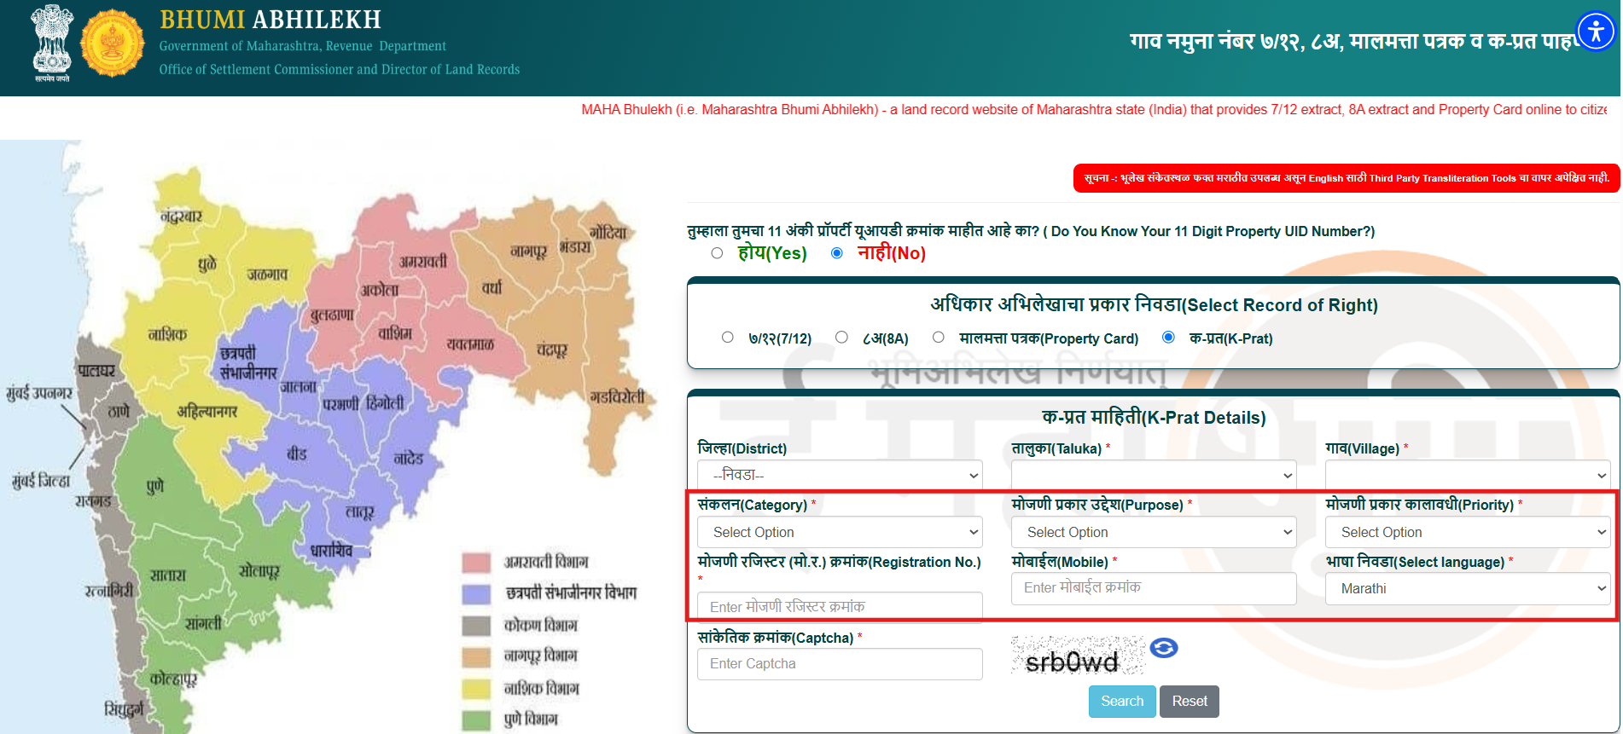The image size is (1623, 734).
Task: Click जळगाव district on the map
Action: coord(267,274)
